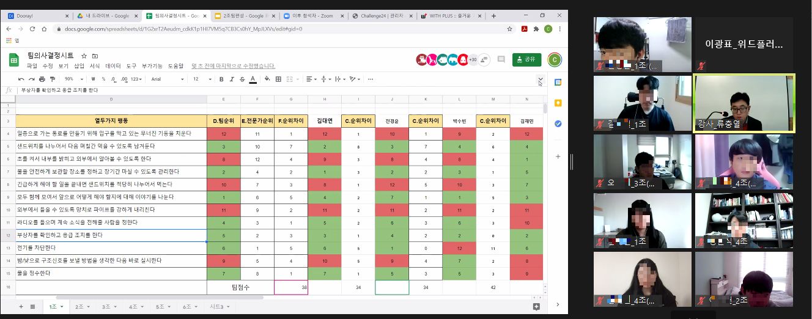Open Calendar in the side panel
Viewport: 812px width, 319px height.
(x=558, y=82)
